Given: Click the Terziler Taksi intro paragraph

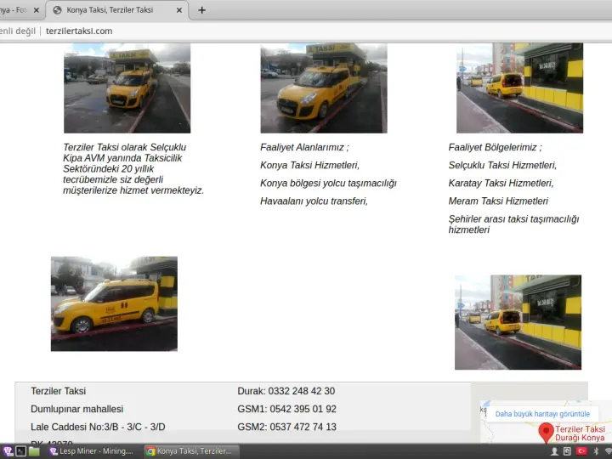Looking at the screenshot, I should click(133, 169).
